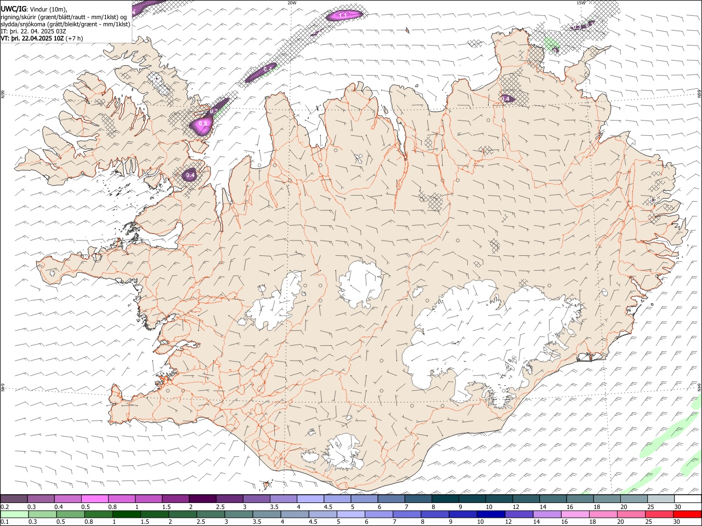Click the Mýrdalsjökull glacier near the south coast
The image size is (702, 526).
343,452
